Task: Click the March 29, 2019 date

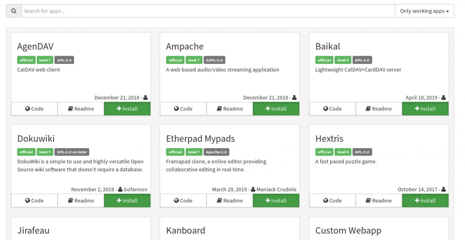Action: click(x=229, y=189)
